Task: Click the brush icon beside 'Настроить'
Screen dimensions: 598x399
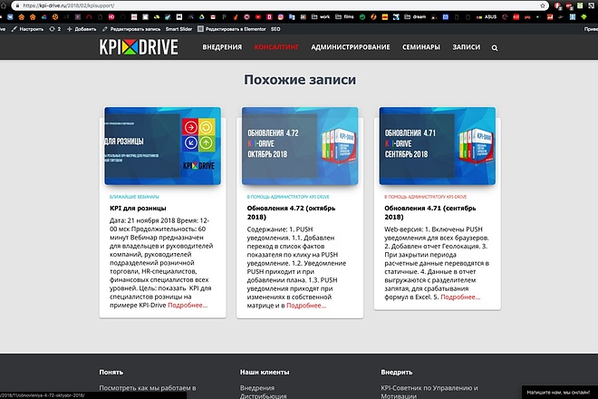Action: point(14,29)
